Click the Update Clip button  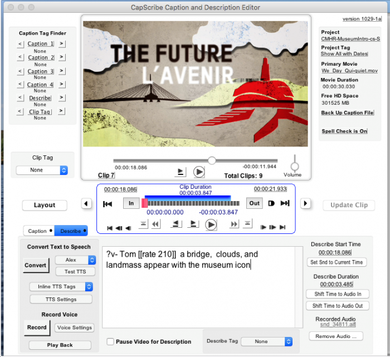coord(349,206)
